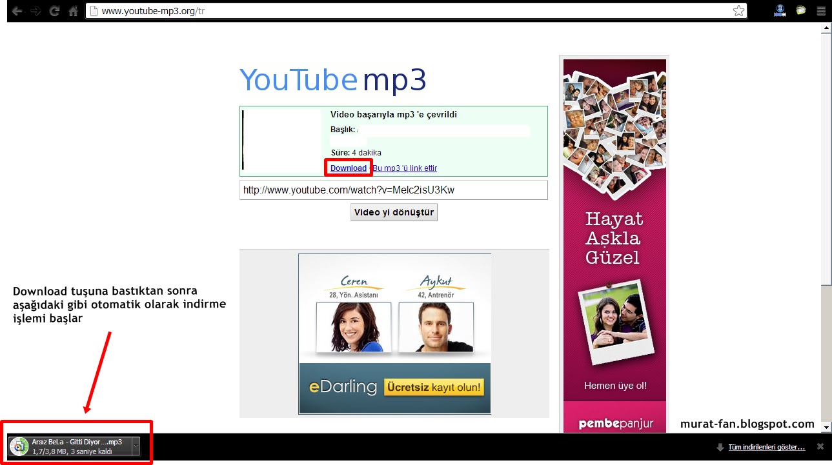Open Aykut's profile photo in eDarling ad
The height and width of the screenshot is (465, 832).
pos(436,328)
